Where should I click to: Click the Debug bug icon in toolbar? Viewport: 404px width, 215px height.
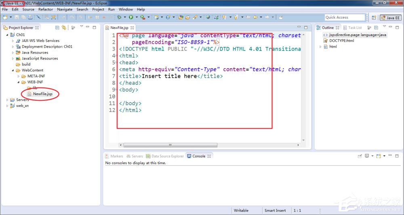119,17
